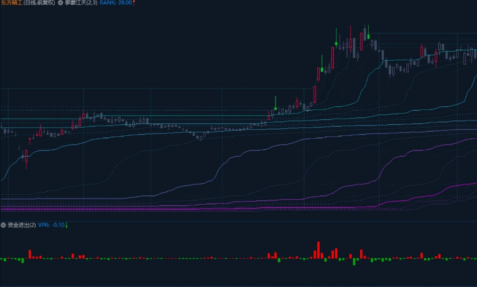Click the 东方精工 stock name label

point(11,2)
